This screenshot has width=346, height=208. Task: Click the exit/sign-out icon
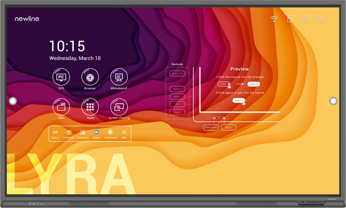(320, 19)
